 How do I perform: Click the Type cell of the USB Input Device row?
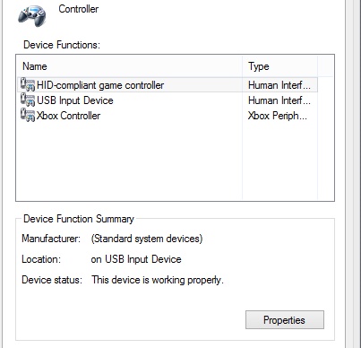[279, 100]
